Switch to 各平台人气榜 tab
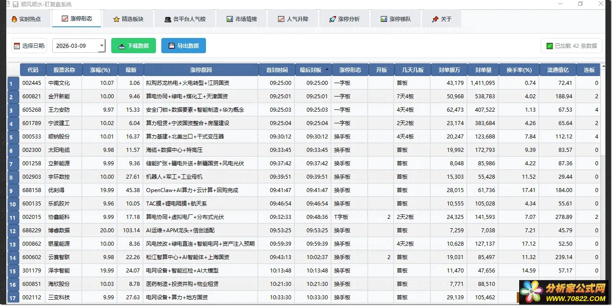Screen dimensions: 613x306 click(185, 19)
